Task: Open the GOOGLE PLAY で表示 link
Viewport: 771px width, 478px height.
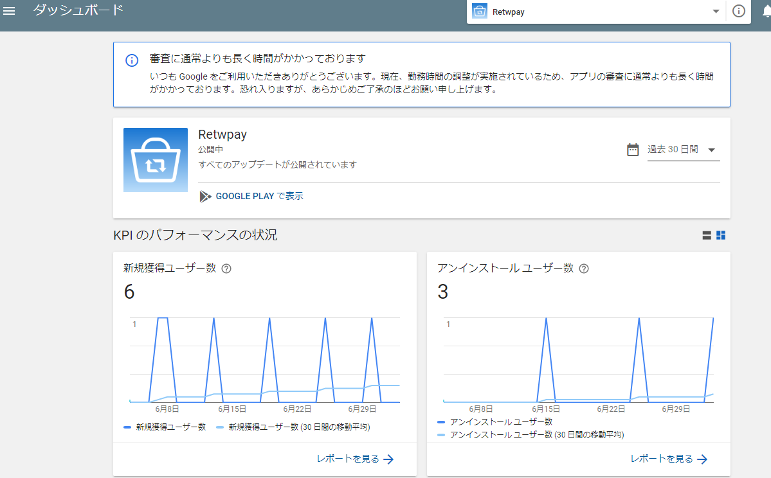Action: [x=259, y=197]
